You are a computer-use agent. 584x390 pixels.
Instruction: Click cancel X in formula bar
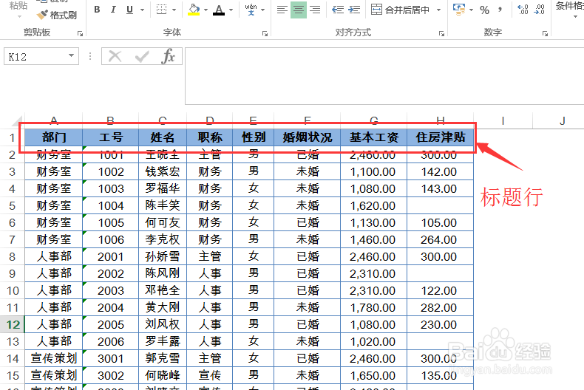pyautogui.click(x=115, y=57)
